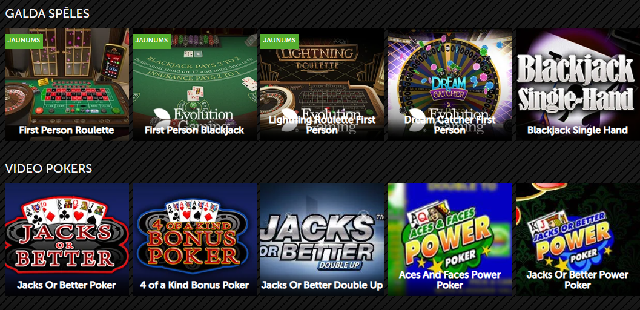Open Dream Catcher First Person game
Viewport: 640px width, 310px height.
450,84
